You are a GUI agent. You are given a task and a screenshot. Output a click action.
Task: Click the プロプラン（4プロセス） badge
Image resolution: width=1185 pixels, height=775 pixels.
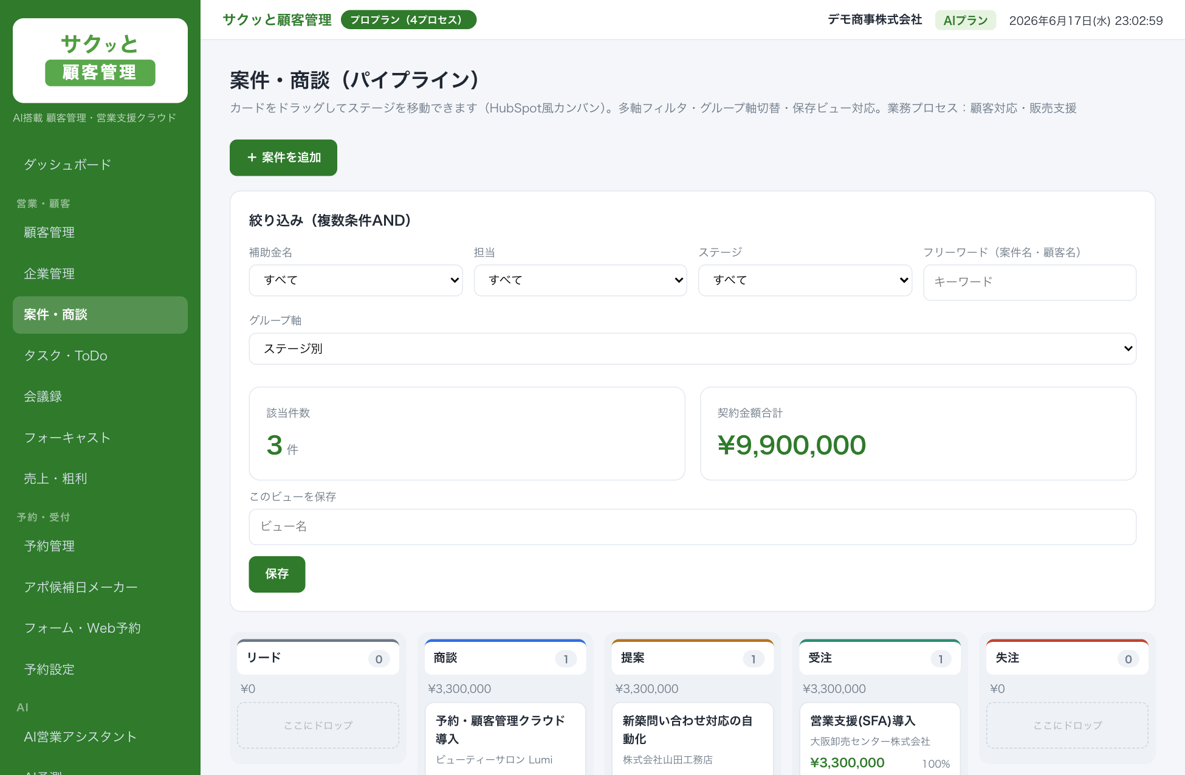point(408,20)
